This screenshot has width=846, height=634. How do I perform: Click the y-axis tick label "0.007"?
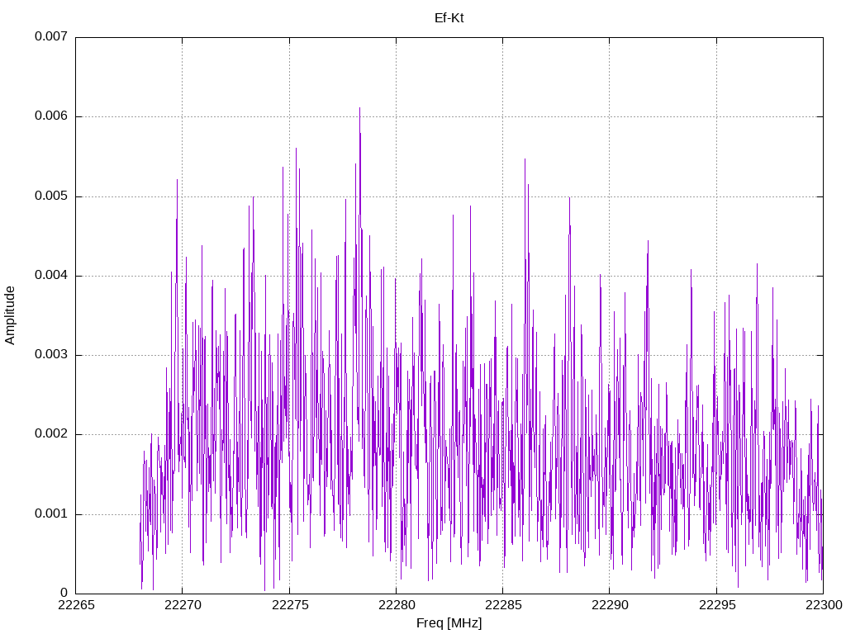coord(51,36)
